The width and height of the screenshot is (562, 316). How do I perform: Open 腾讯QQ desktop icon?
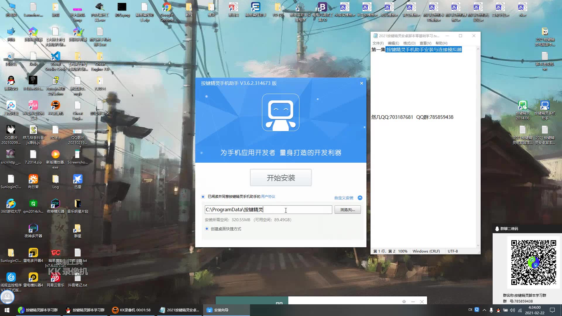click(11, 83)
